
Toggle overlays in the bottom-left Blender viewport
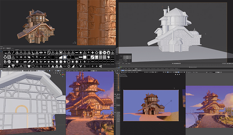[x=50, y=71]
